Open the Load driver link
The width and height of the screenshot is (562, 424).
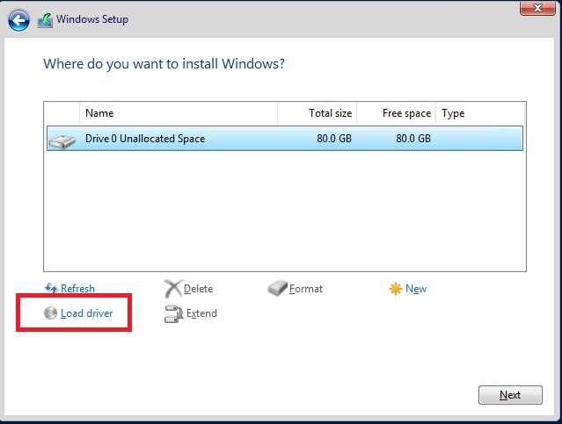87,313
